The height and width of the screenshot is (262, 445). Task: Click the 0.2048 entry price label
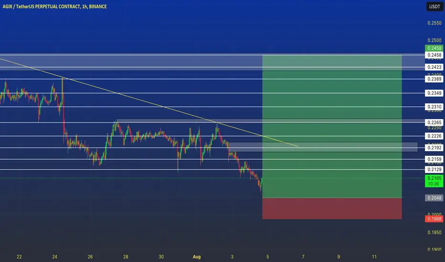[434, 198]
